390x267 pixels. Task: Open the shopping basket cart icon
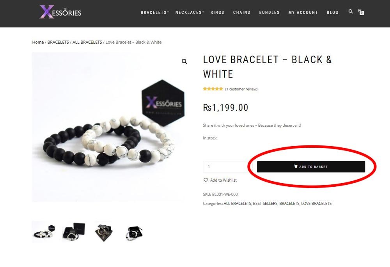(361, 12)
